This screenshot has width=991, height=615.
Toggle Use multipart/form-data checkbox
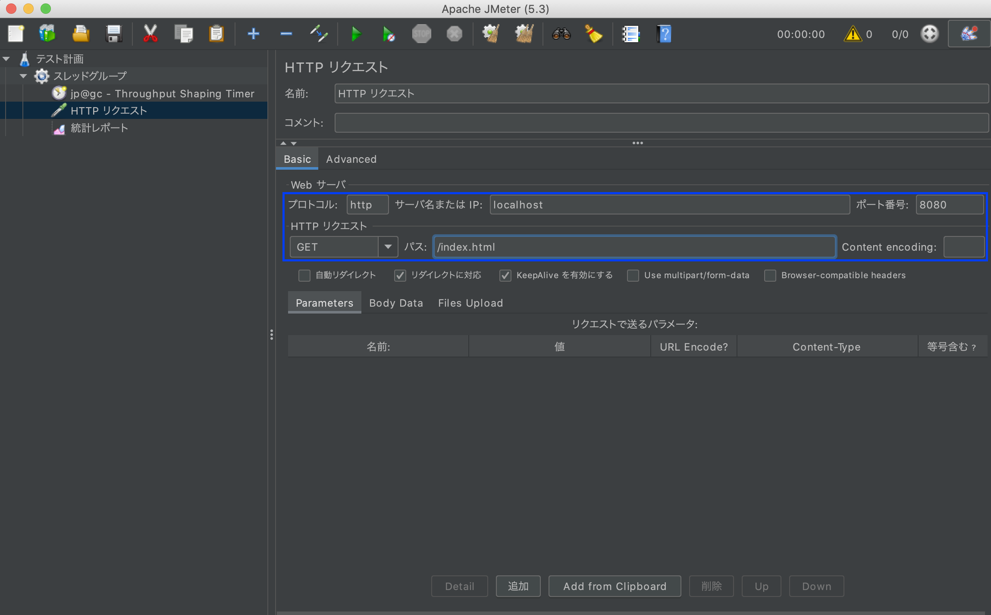tap(633, 276)
